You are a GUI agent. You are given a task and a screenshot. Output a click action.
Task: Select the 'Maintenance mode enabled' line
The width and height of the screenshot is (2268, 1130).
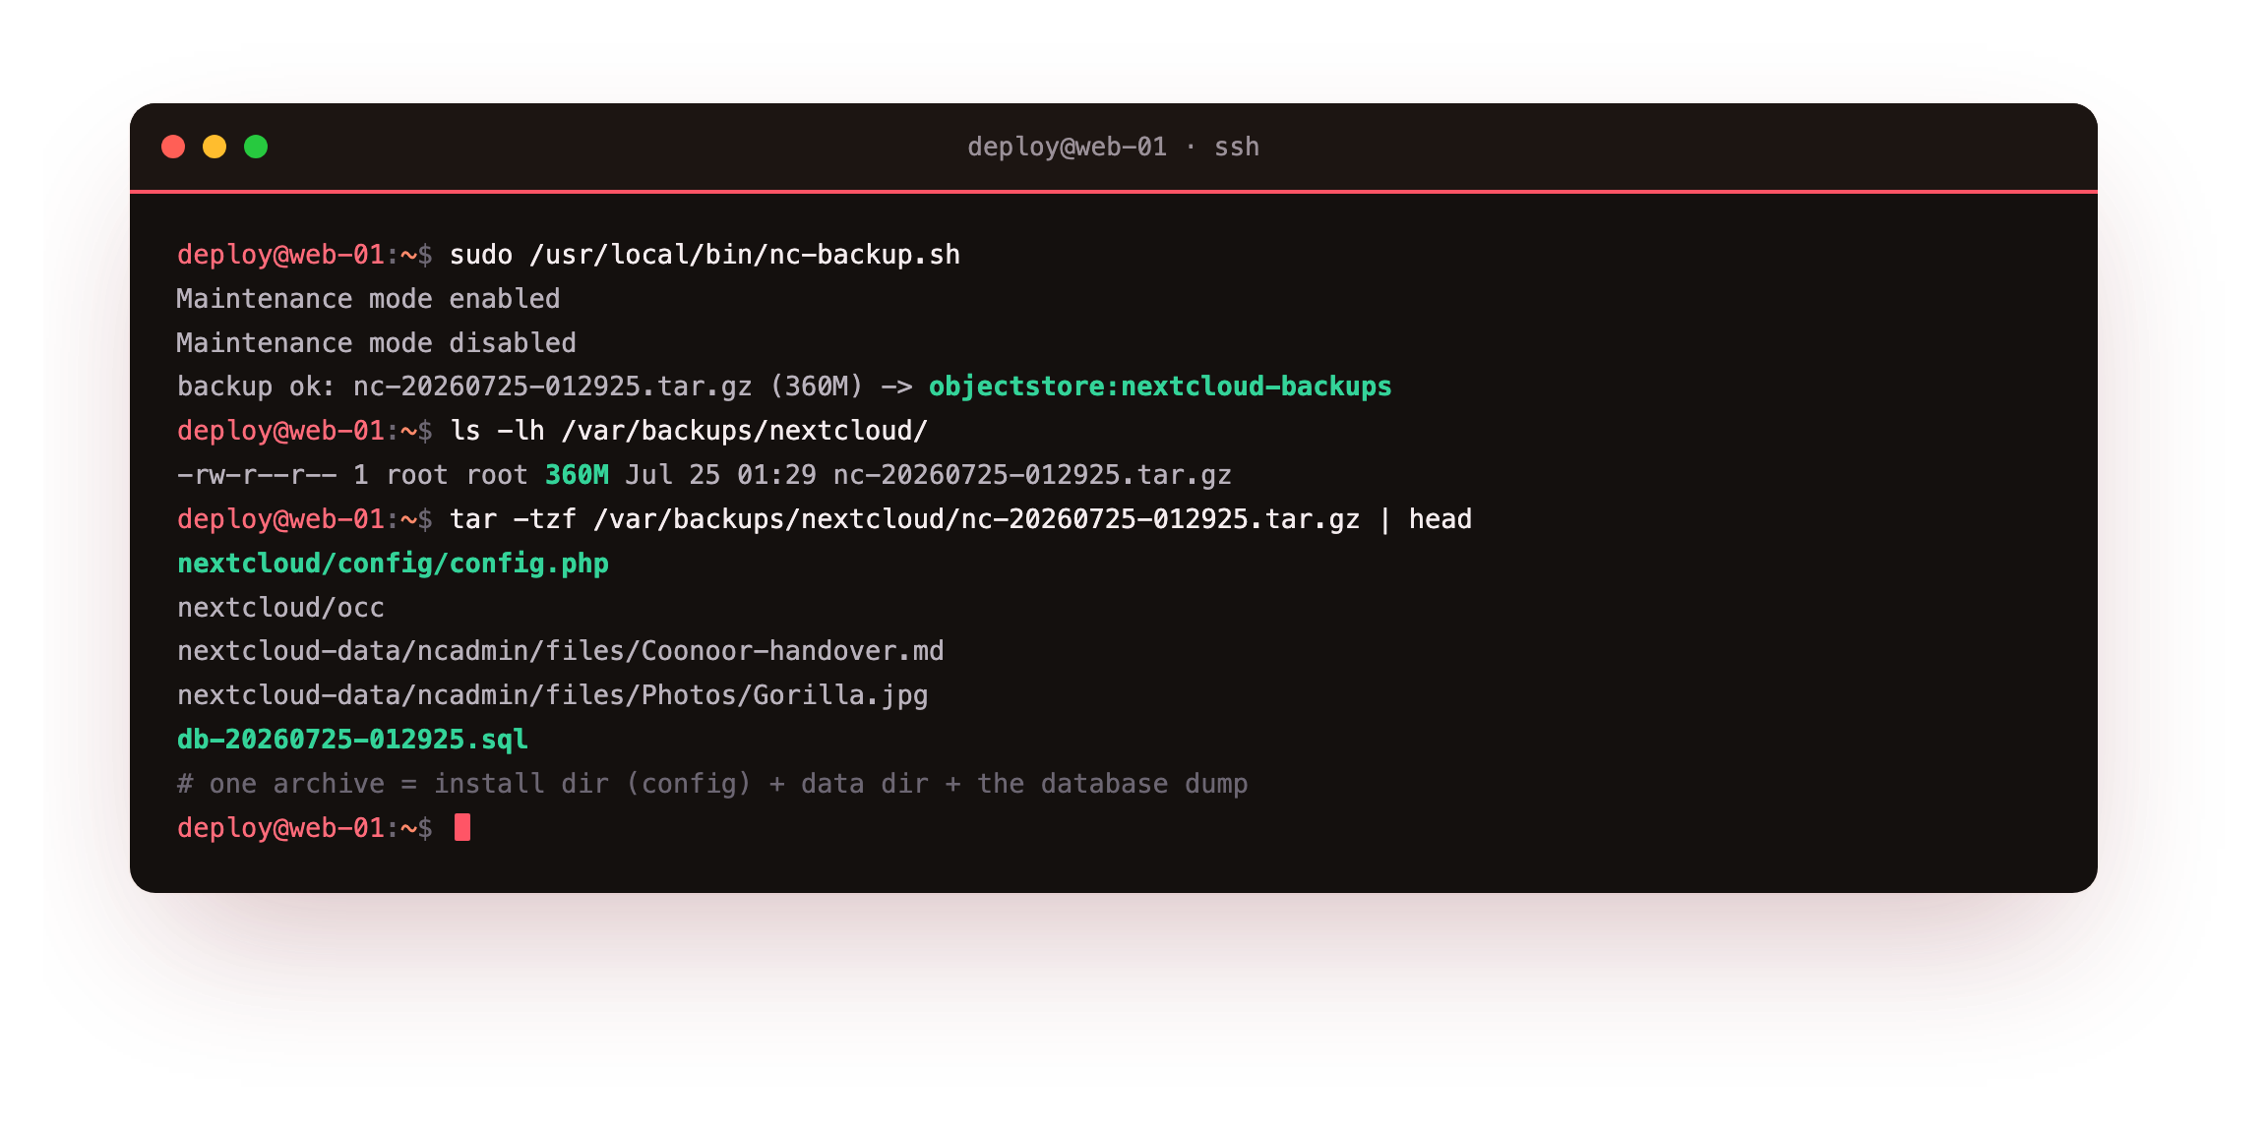(368, 299)
